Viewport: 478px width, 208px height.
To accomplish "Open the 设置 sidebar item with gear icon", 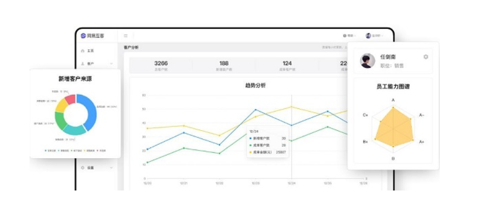I will tap(88, 167).
